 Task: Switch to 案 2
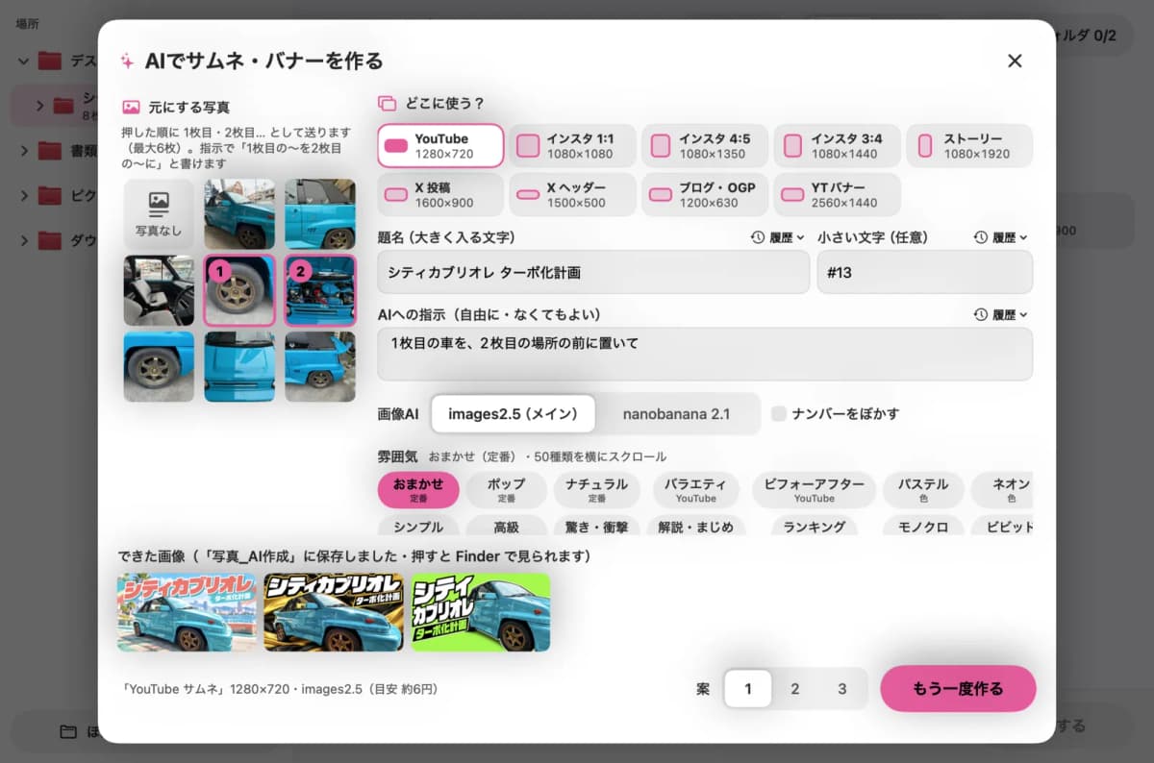point(794,688)
